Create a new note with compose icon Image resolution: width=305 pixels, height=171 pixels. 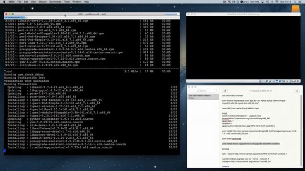225,91
